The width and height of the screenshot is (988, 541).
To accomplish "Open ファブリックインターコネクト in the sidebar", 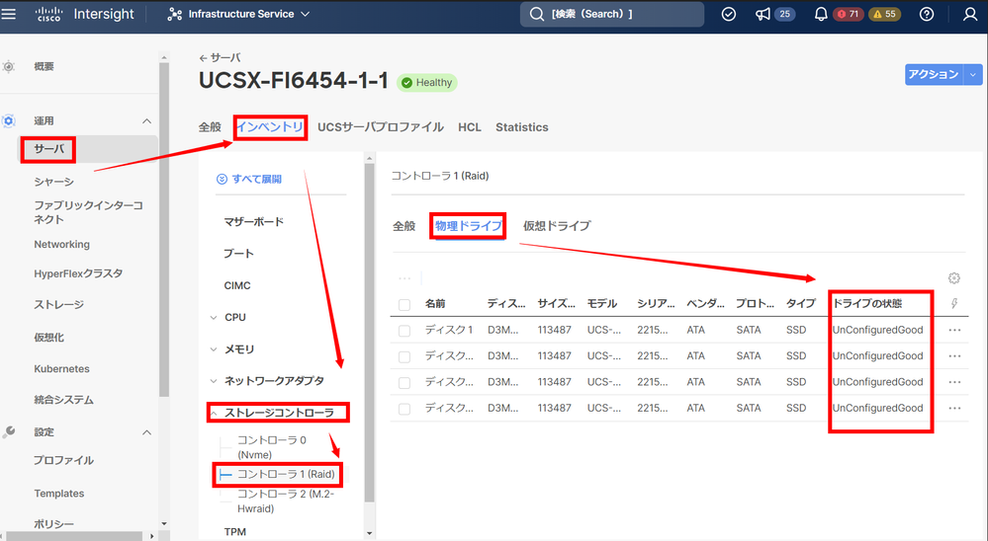I will tap(88, 212).
